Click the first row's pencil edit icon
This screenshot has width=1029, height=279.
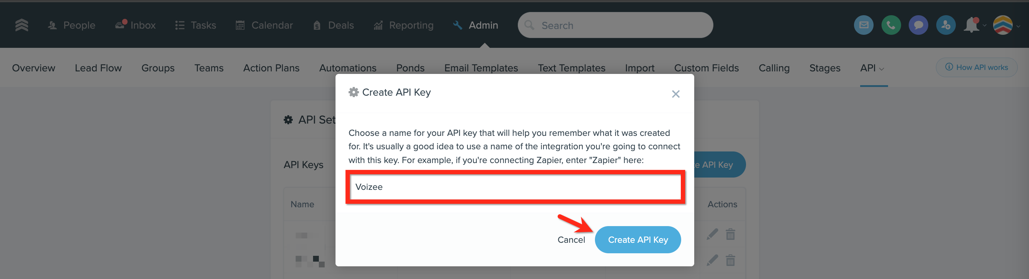[712, 234]
